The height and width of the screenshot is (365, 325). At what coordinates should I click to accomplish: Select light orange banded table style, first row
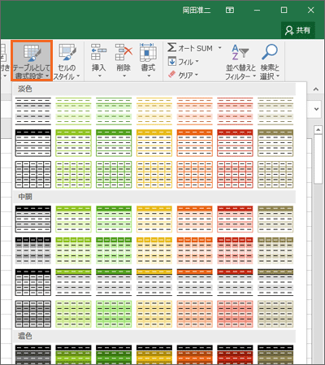tap(194, 111)
